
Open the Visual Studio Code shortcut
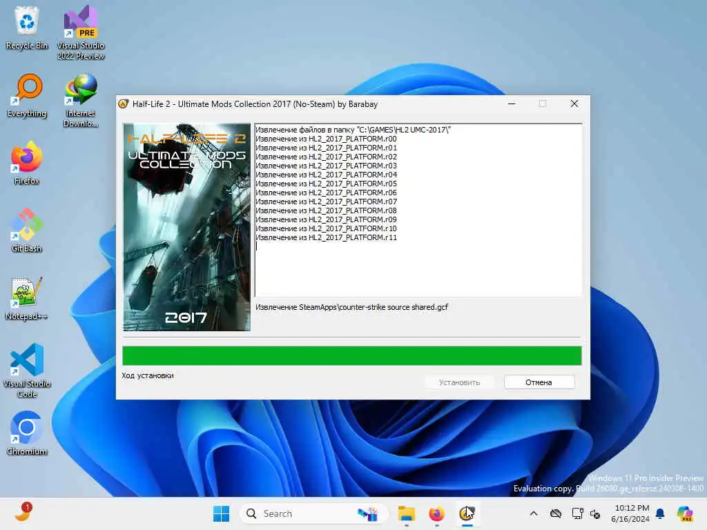[27, 371]
